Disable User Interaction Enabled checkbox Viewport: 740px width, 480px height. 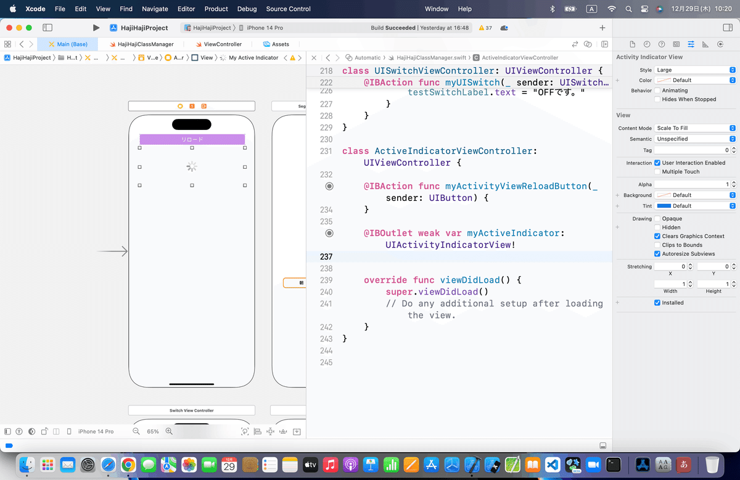[x=657, y=163]
